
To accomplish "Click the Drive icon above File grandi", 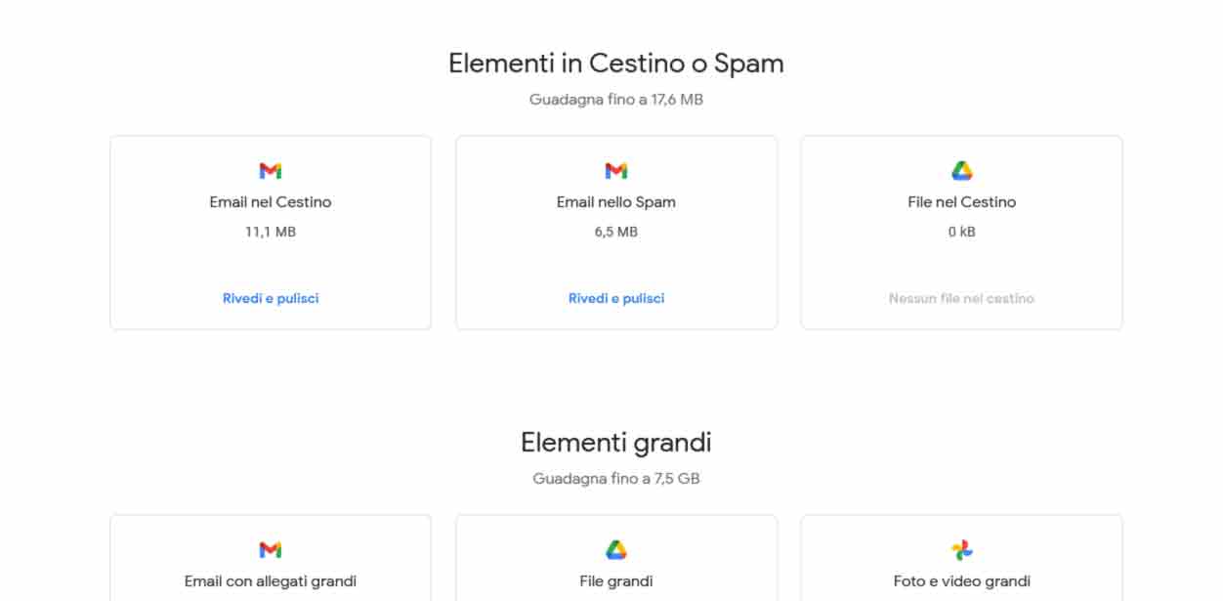I will 616,550.
